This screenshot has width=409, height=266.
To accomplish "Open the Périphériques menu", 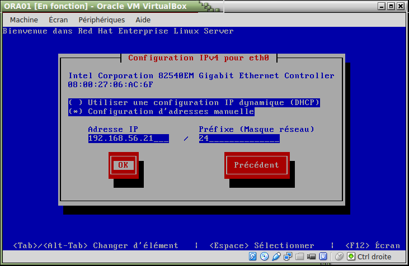I will click(102, 20).
